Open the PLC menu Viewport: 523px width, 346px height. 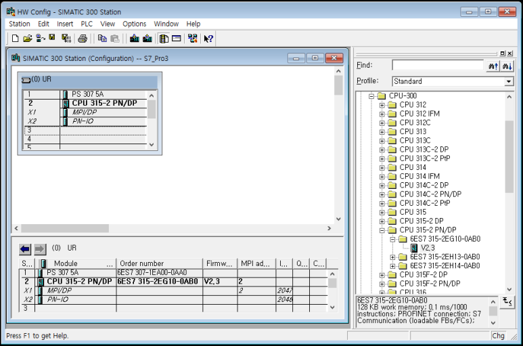87,24
